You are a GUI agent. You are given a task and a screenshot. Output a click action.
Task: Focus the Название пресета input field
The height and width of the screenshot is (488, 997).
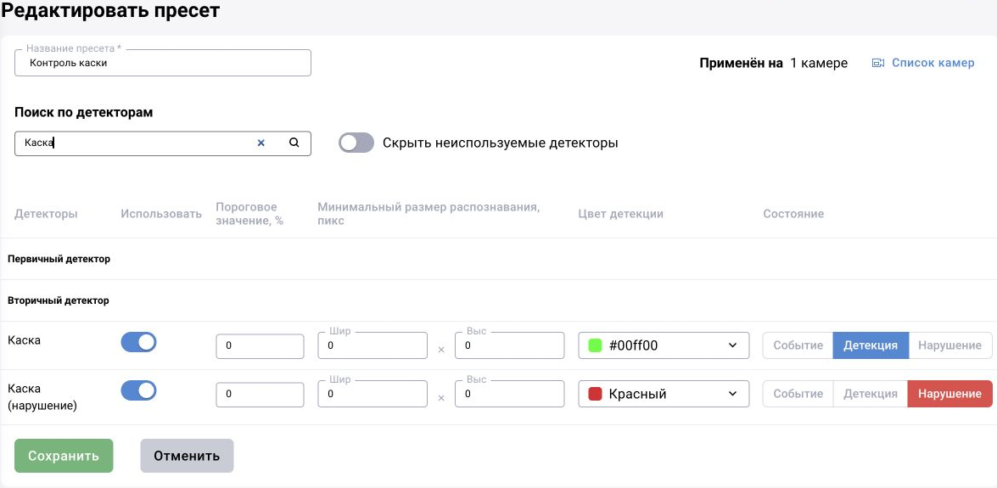point(163,63)
